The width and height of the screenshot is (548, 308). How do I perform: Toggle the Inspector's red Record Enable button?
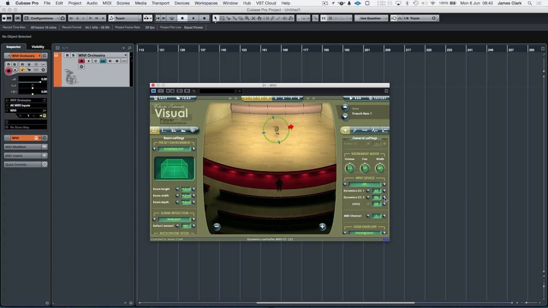(x=9, y=71)
